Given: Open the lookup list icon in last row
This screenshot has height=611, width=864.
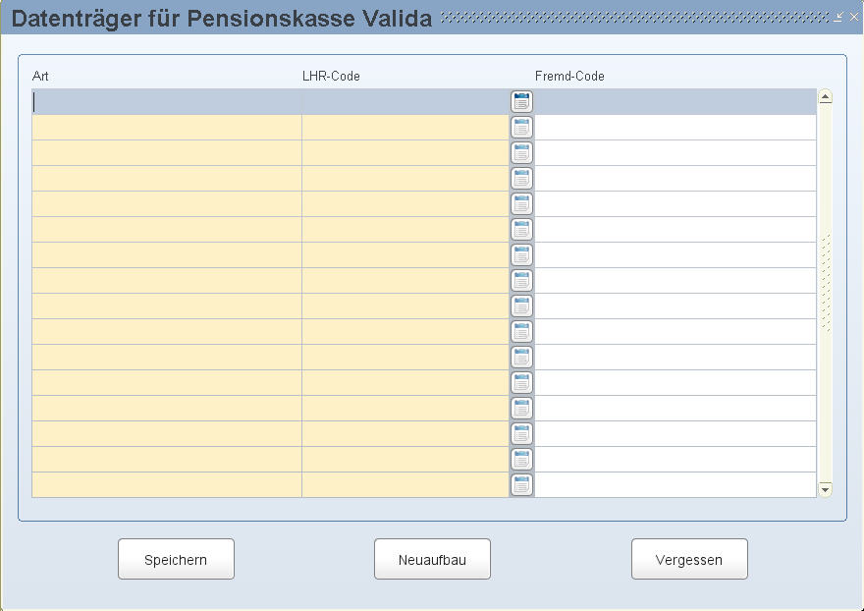Looking at the screenshot, I should (521, 484).
